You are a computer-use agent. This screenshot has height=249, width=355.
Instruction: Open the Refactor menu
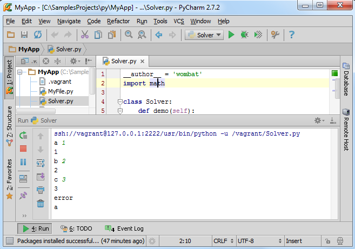coord(118,21)
